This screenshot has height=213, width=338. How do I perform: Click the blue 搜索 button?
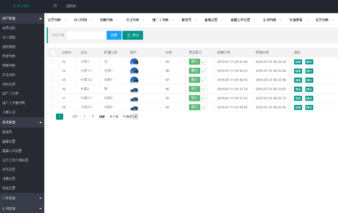pos(114,35)
